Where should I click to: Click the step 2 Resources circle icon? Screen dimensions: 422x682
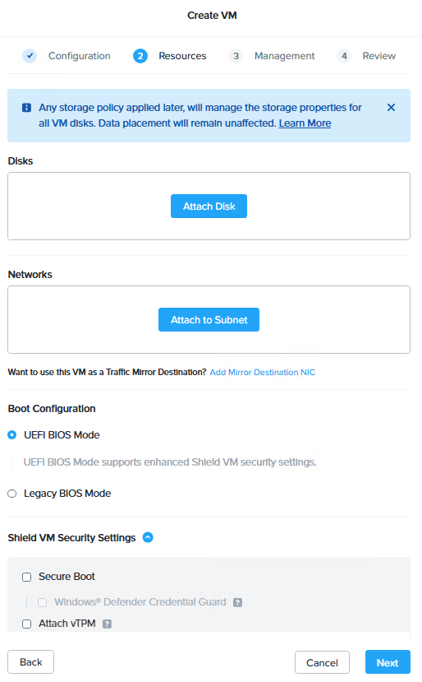[140, 56]
